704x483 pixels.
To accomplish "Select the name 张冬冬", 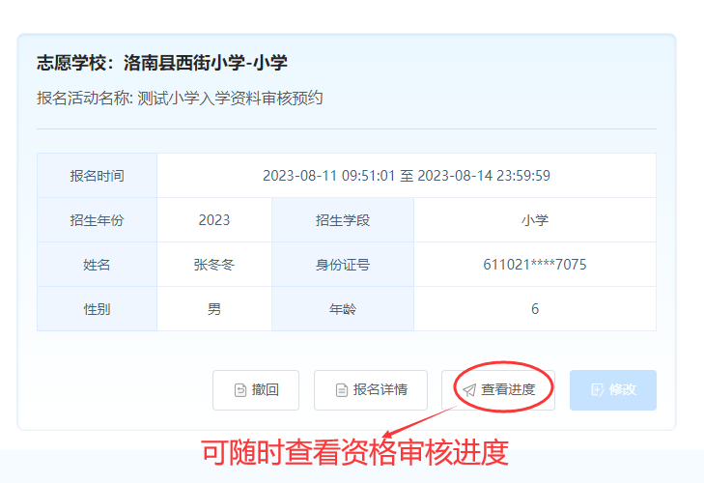I will click(x=214, y=264).
